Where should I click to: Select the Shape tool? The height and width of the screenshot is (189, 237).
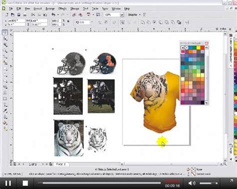[x=5, y=38]
